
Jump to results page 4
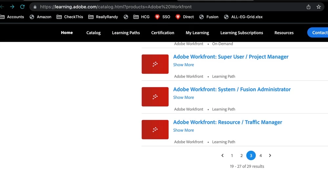coord(261,156)
